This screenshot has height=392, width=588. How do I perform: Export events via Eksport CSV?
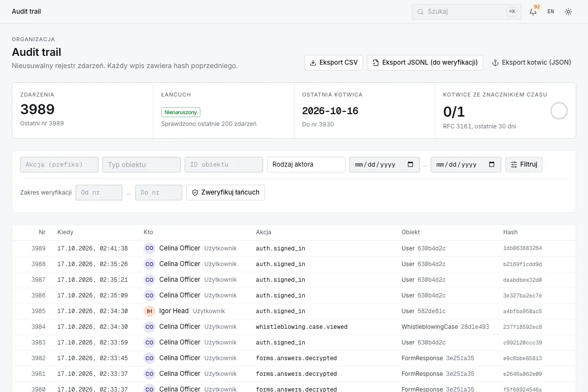pyautogui.click(x=334, y=63)
